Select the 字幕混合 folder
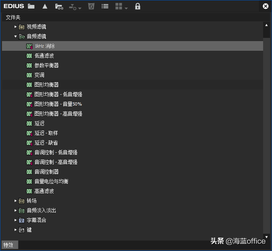This screenshot has height=251, width=272. coord(36,220)
